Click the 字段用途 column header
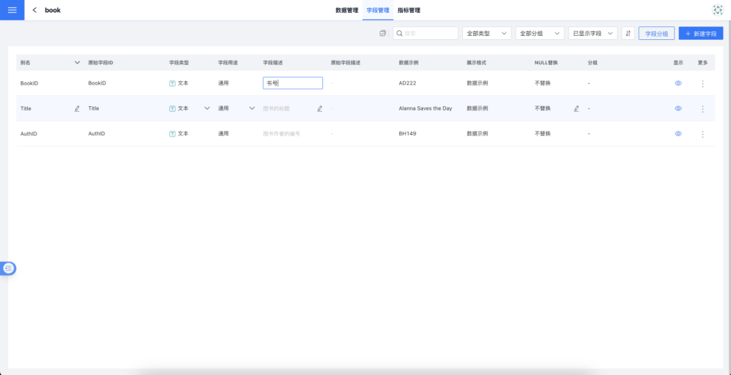 point(228,62)
